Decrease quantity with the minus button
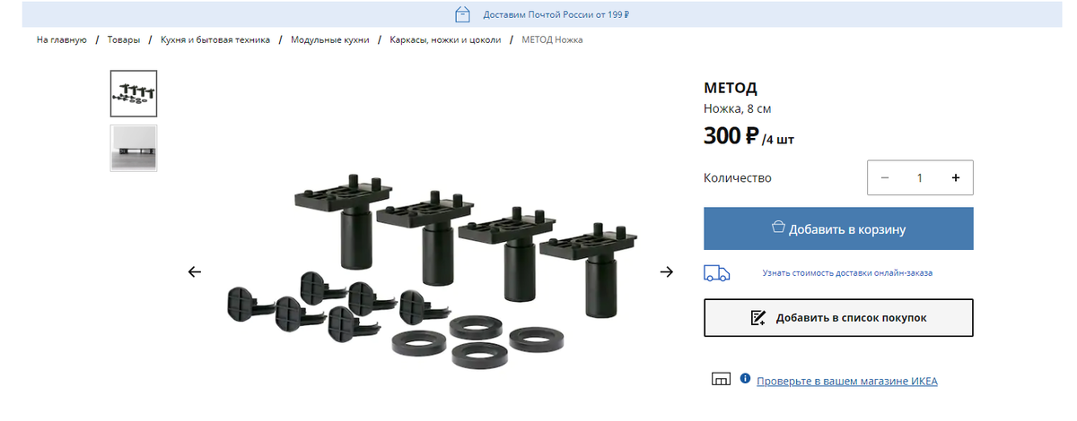The image size is (1077, 421). [885, 177]
